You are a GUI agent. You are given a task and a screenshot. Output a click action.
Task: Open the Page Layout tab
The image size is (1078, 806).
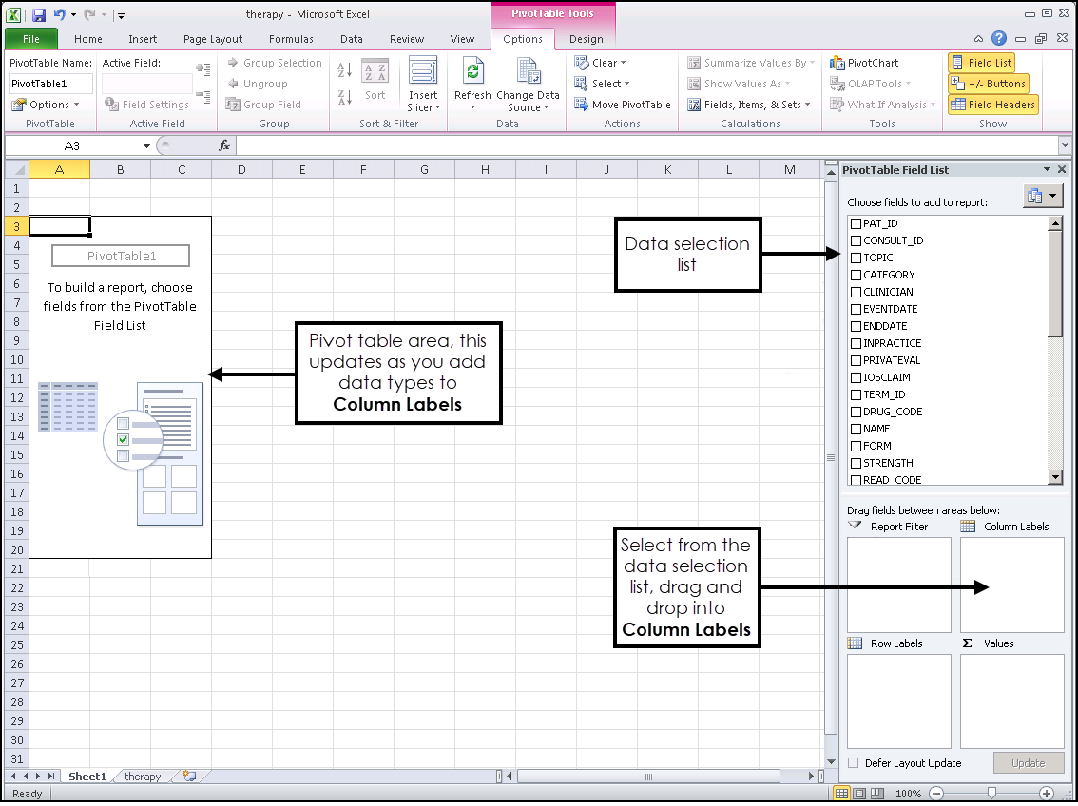pyautogui.click(x=213, y=39)
